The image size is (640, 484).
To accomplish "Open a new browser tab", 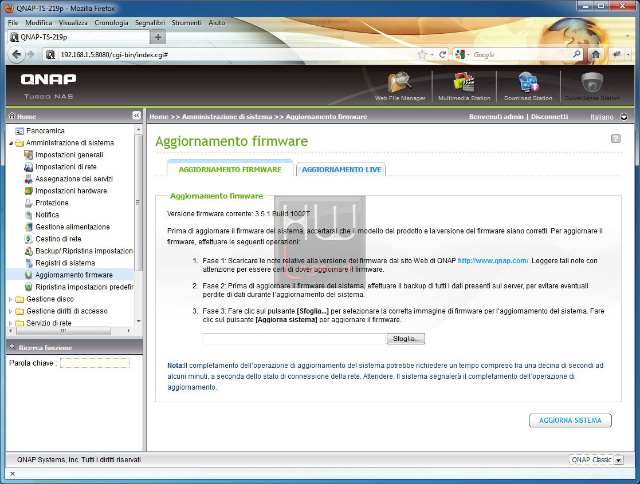I will [158, 37].
